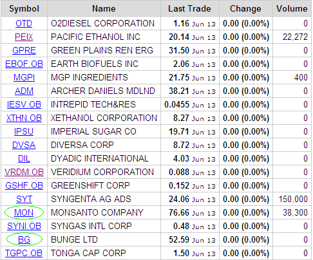The image size is (313, 260).
Task: Click the Volume column header
Action: 292,9
